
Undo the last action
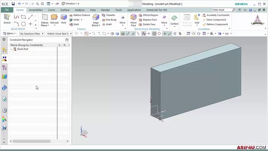click(x=19, y=4)
